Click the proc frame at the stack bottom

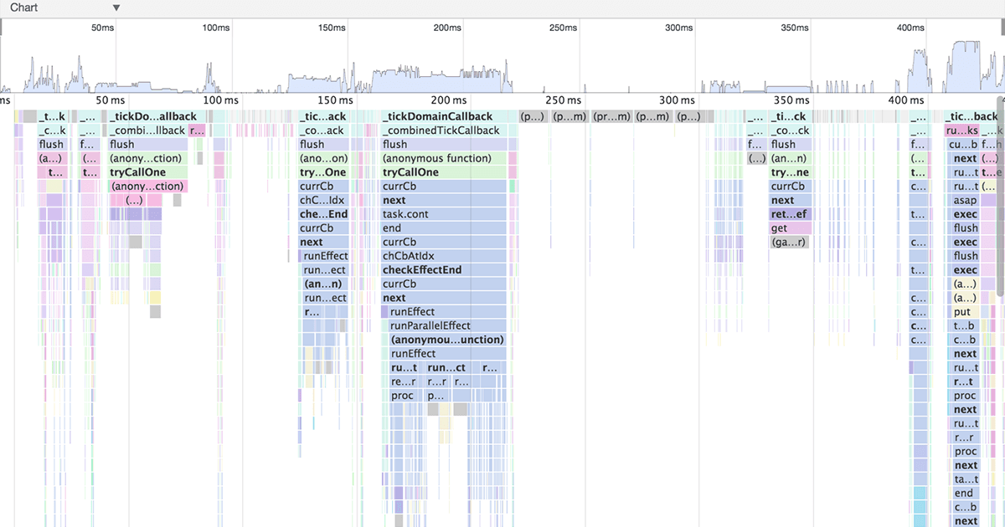pos(401,395)
